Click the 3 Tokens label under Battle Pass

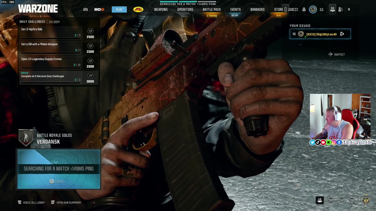coord(212,16)
